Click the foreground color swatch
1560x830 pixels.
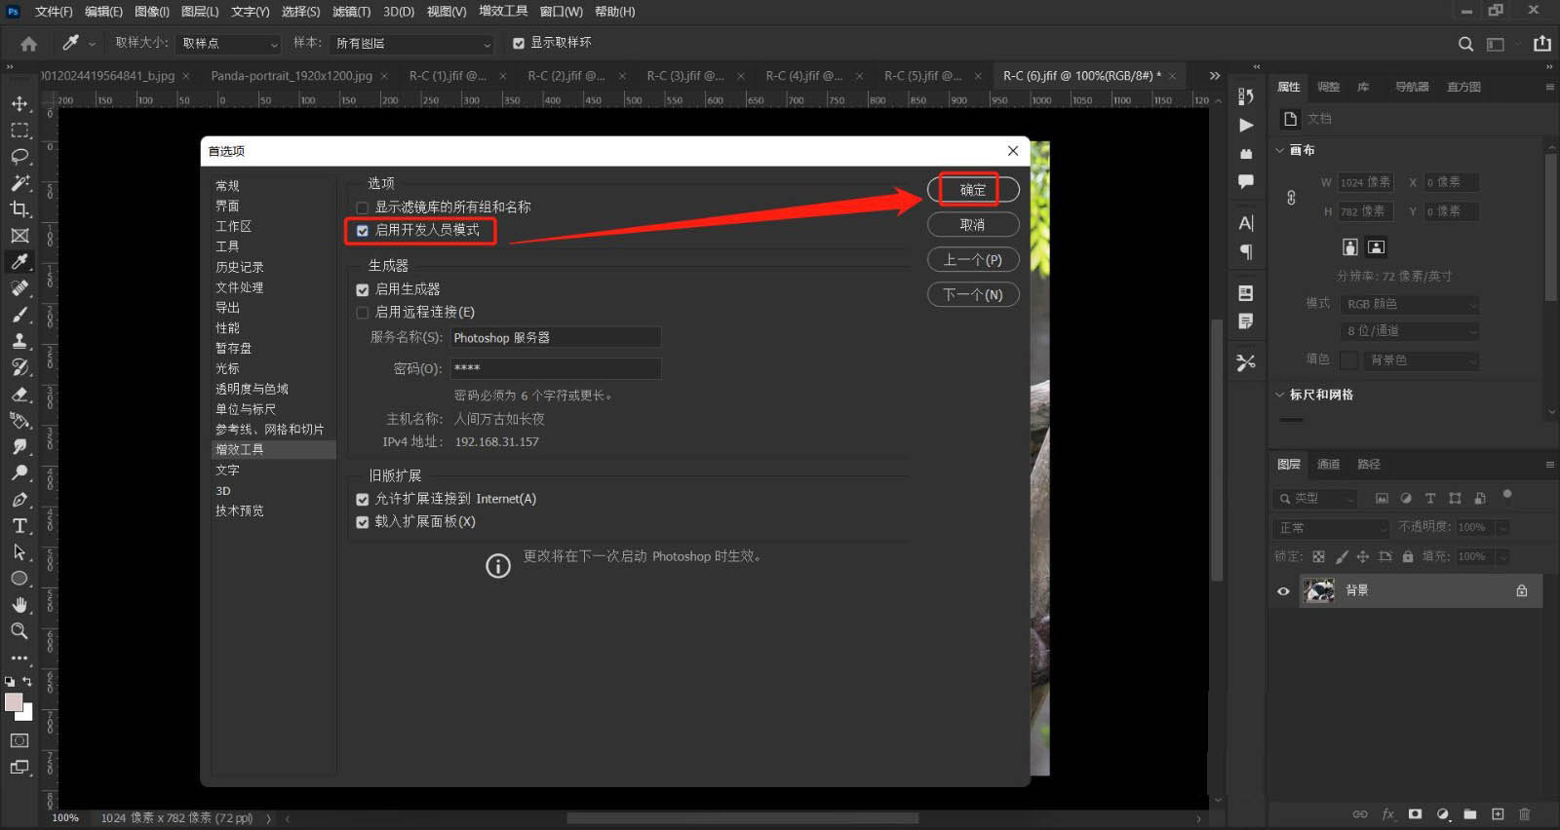click(x=13, y=702)
